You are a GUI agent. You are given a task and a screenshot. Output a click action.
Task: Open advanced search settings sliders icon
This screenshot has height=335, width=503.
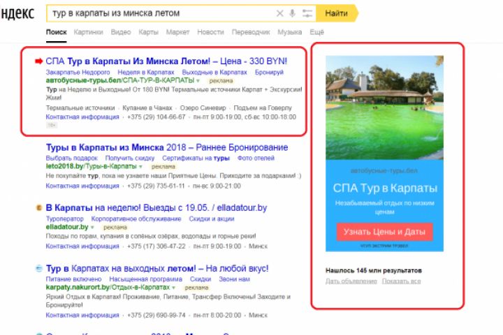click(307, 13)
